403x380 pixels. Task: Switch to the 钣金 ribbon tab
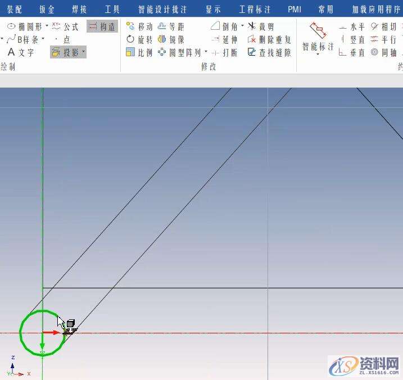coord(47,10)
